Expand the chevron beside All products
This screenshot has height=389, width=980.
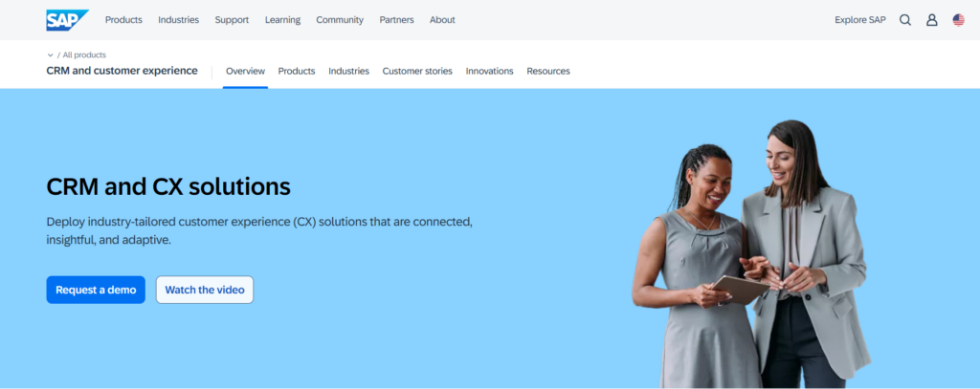tap(50, 54)
